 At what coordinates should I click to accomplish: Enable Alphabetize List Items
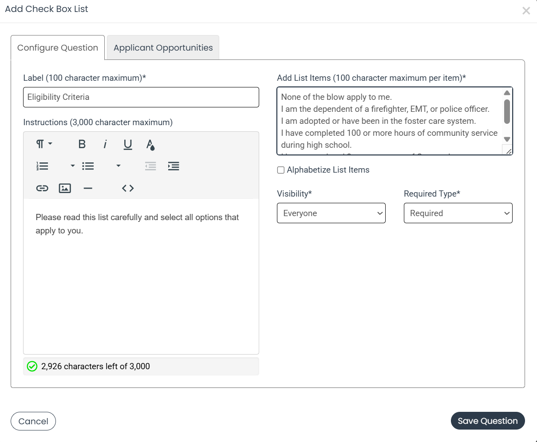281,170
